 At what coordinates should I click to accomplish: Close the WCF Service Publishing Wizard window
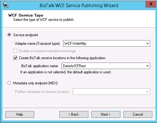tap(151, 4)
